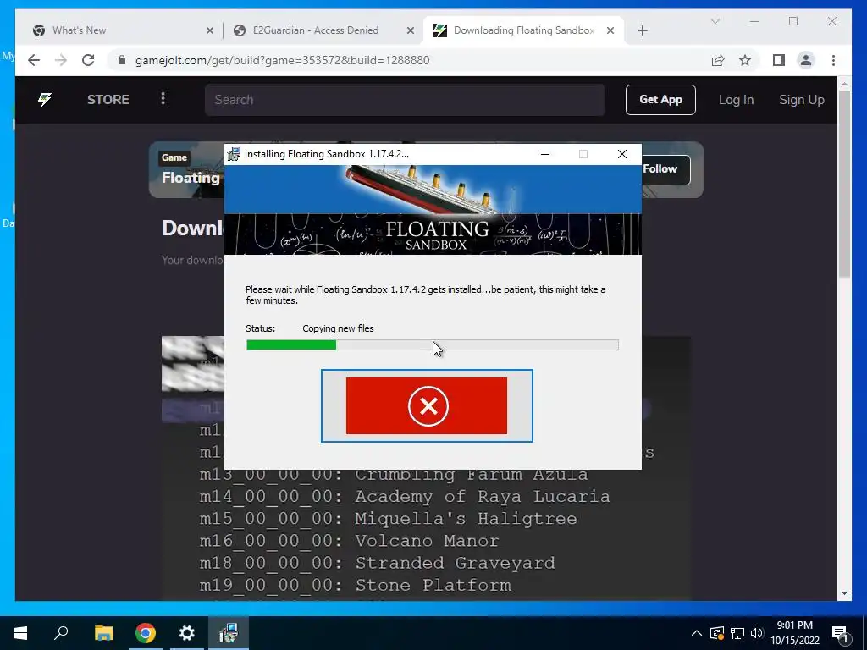Click the 'Academy of Raya Lucaria' line
The height and width of the screenshot is (650, 867).
[x=482, y=496]
